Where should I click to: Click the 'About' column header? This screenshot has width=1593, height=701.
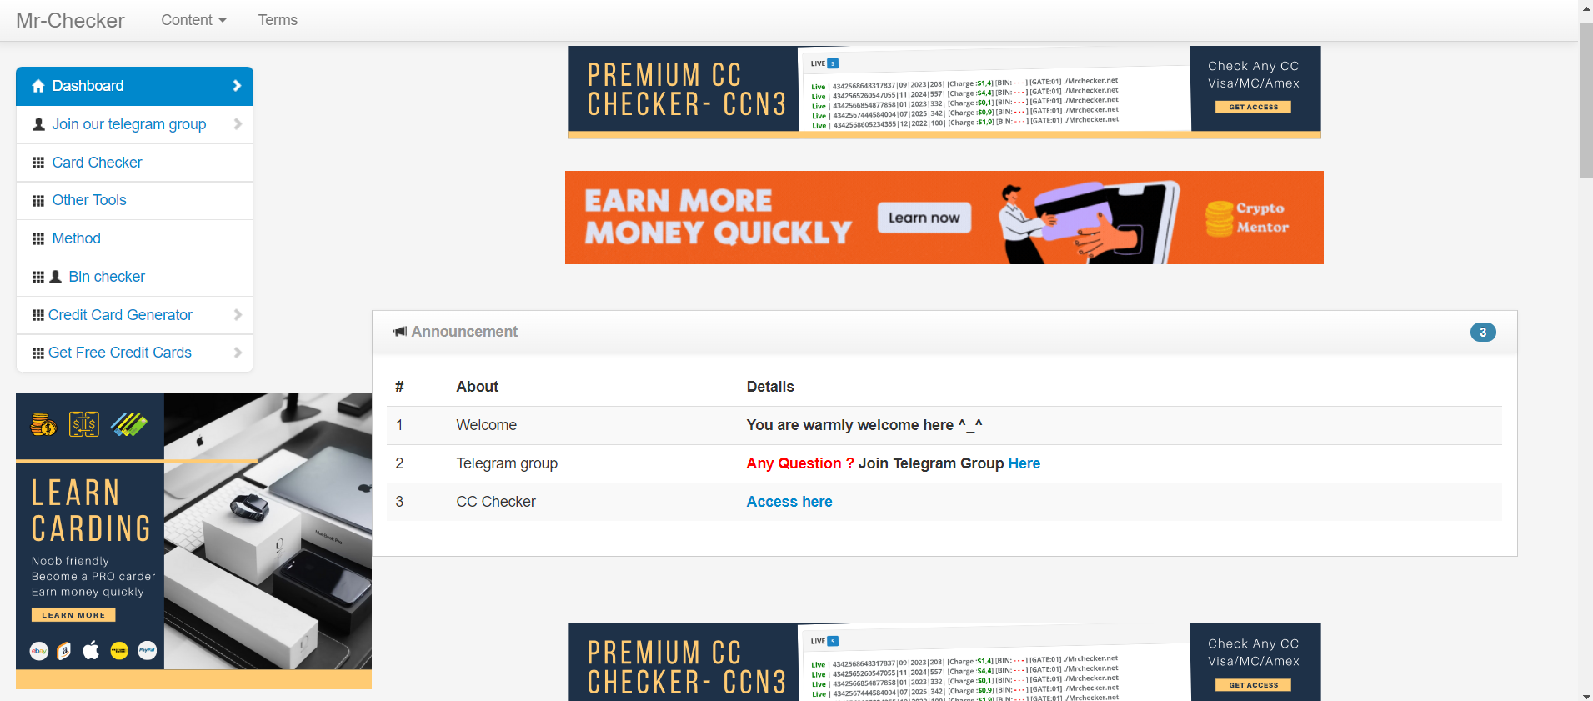click(478, 387)
